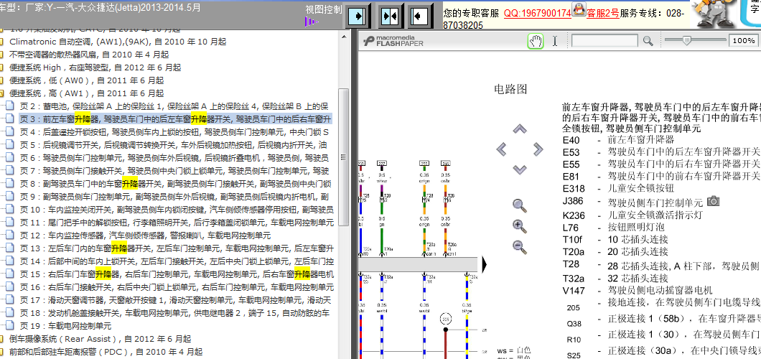This screenshot has height=359, width=761.
Task: Click the 电路图 heading text
Action: (x=510, y=89)
